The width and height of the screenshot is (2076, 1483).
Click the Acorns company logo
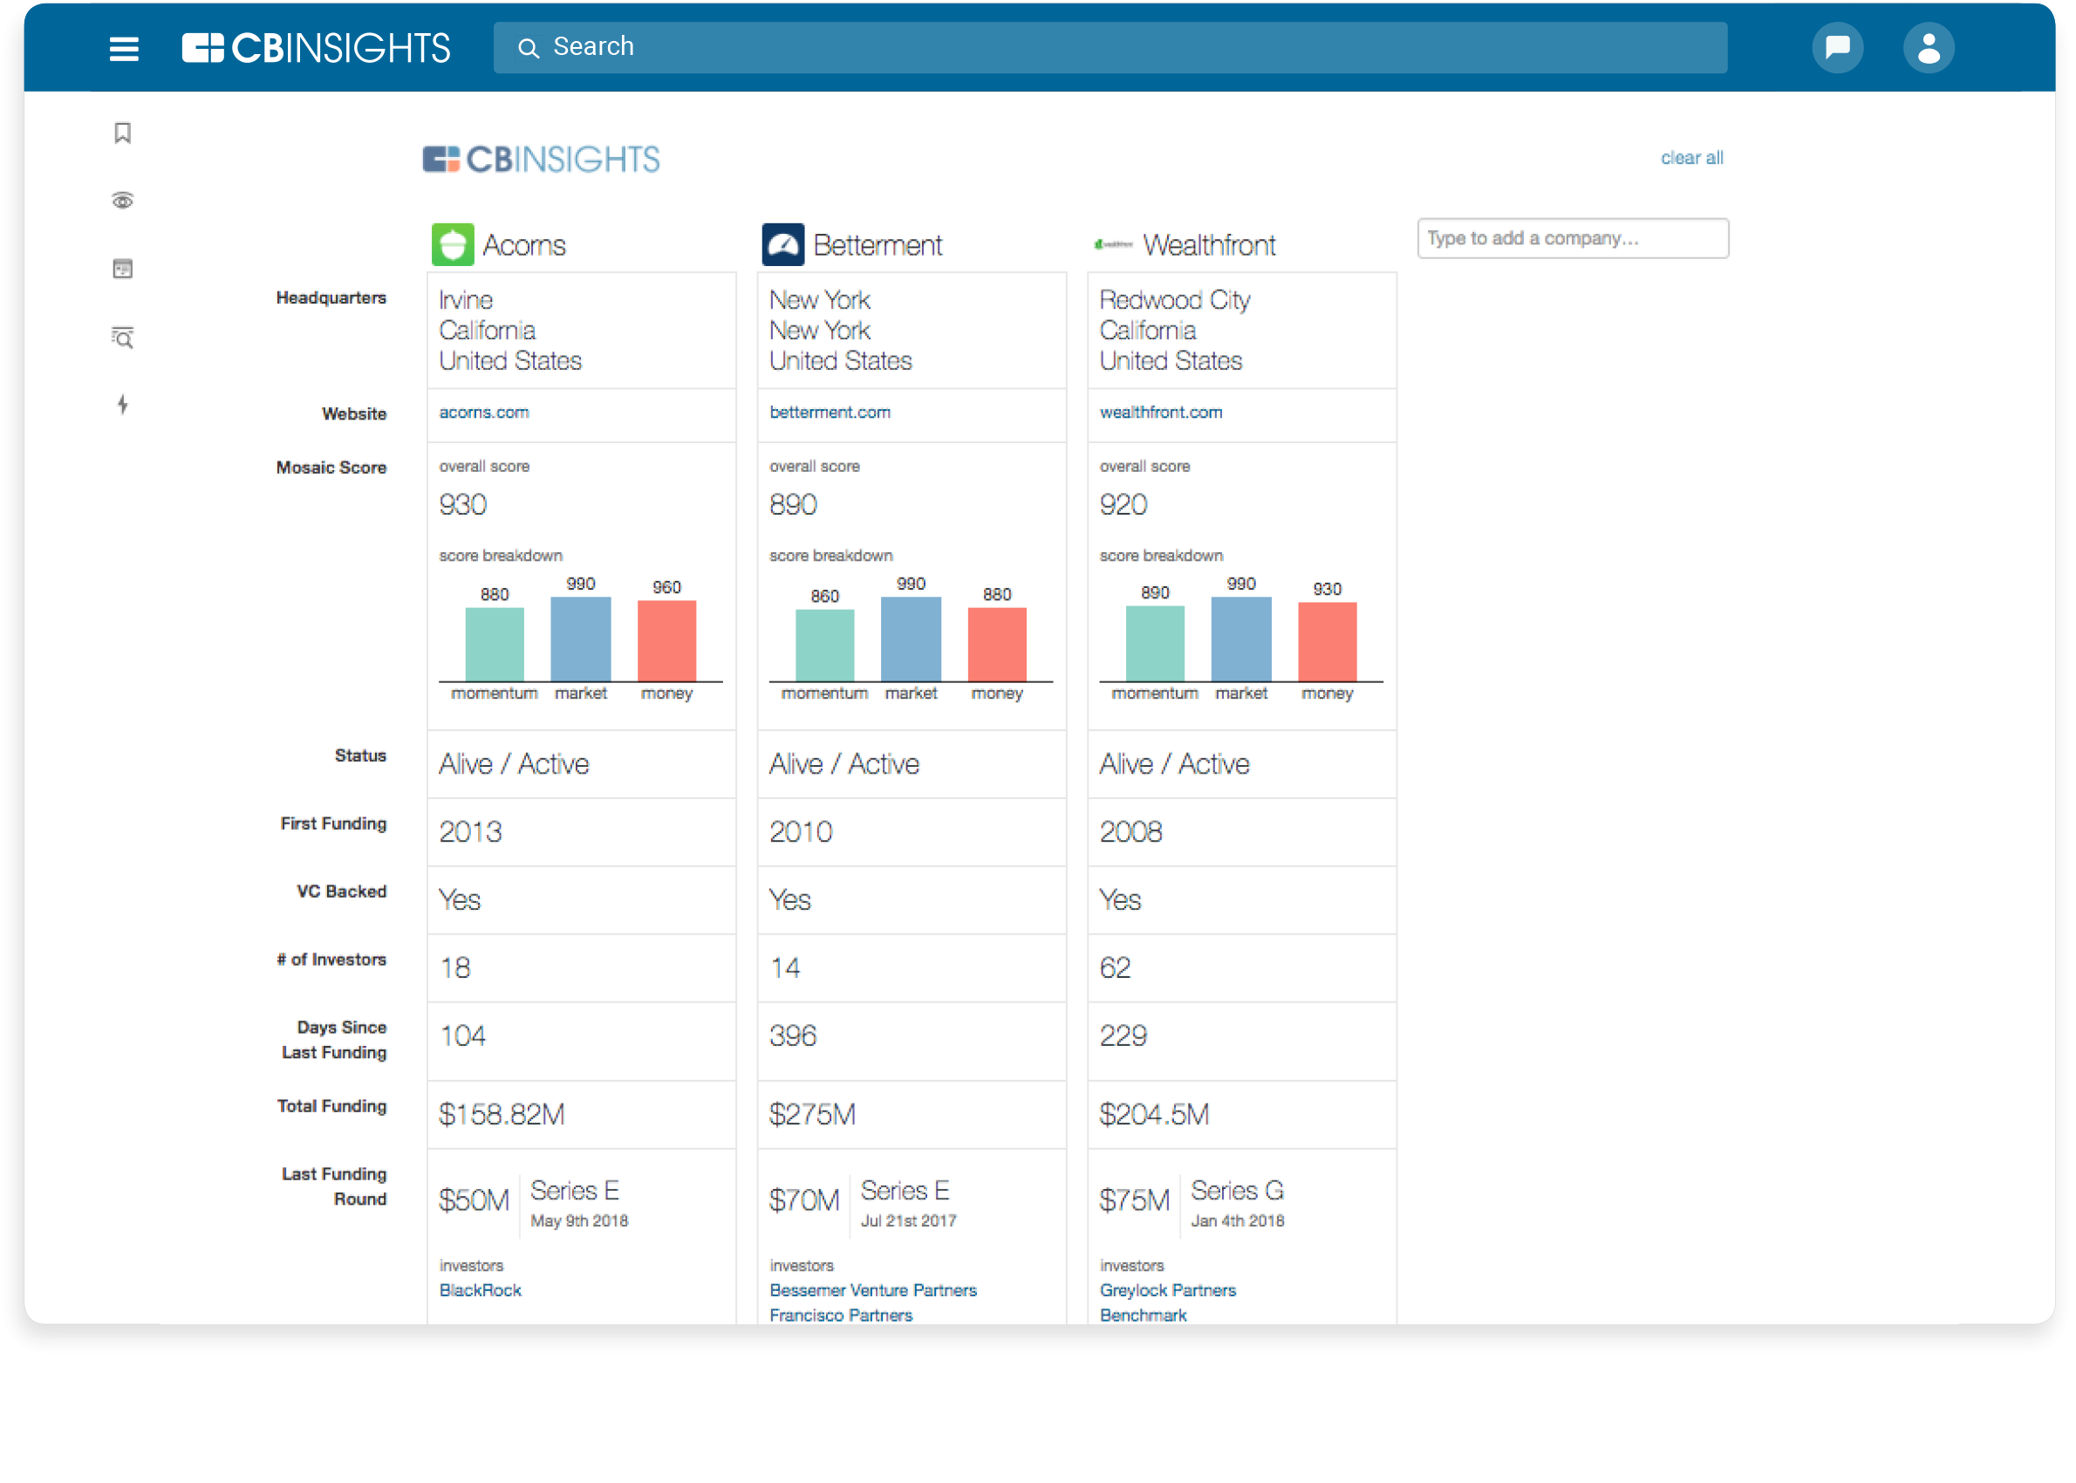[453, 245]
